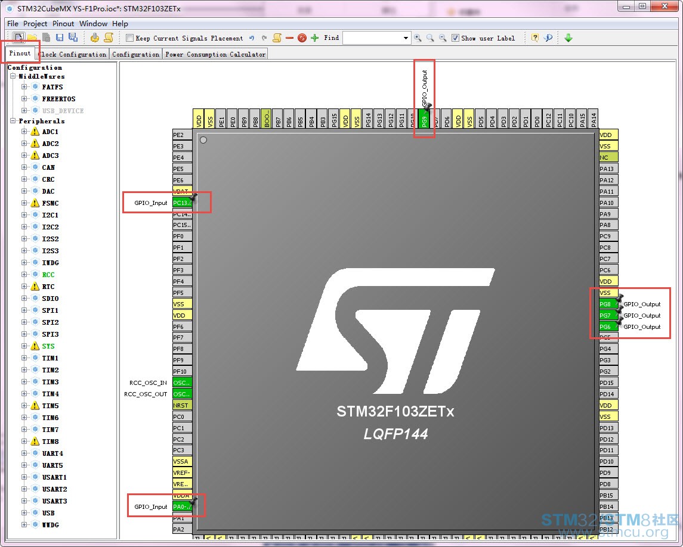
Task: Collapse the MiddleWares tree node
Action: tap(13, 76)
